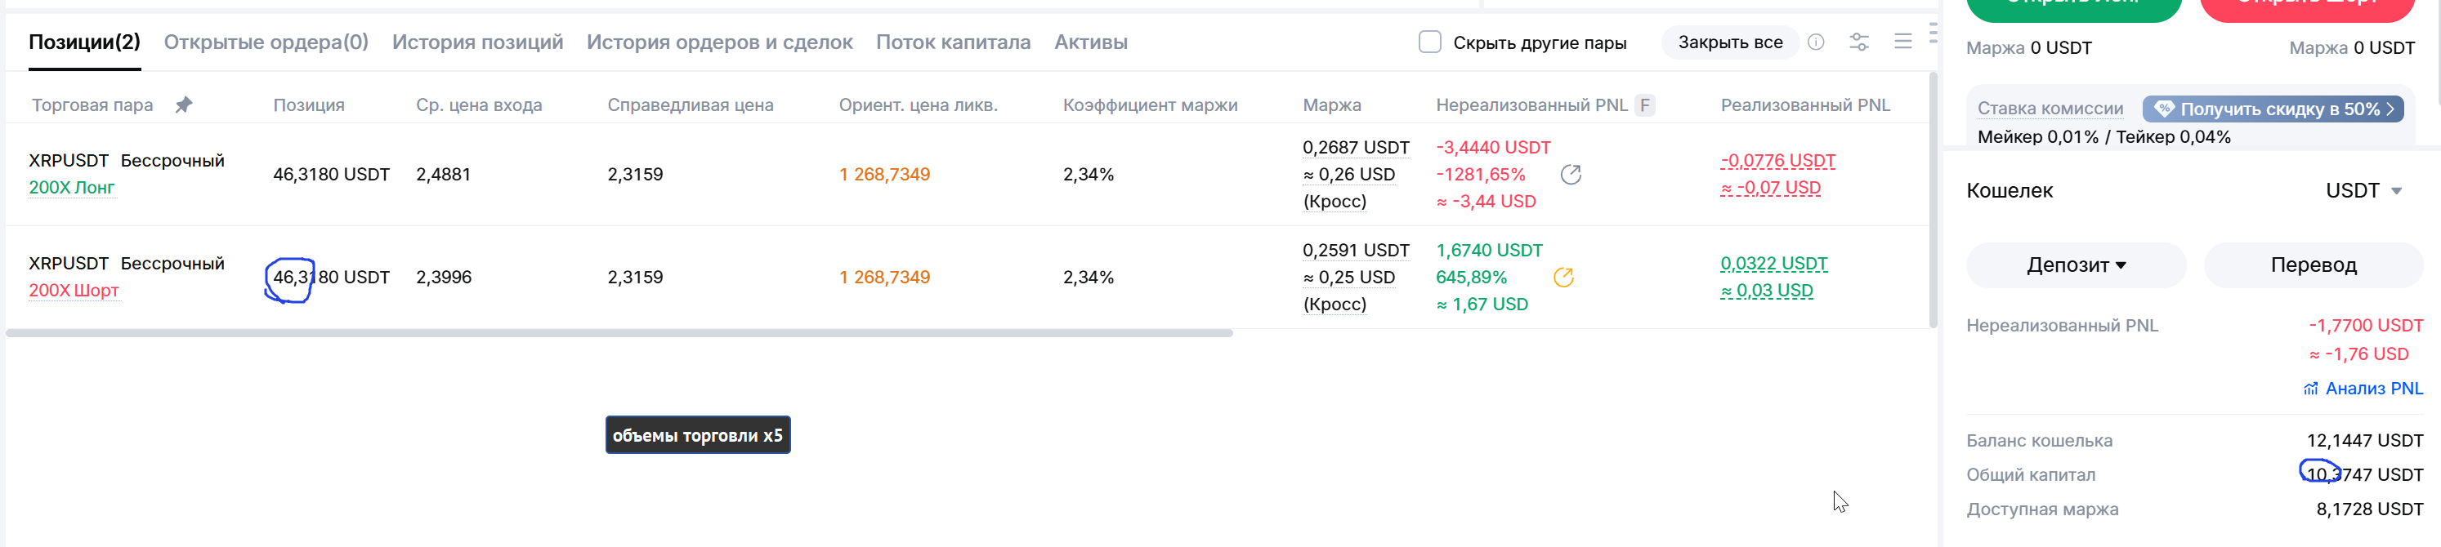Share the long position PNL icon

pos(1570,175)
